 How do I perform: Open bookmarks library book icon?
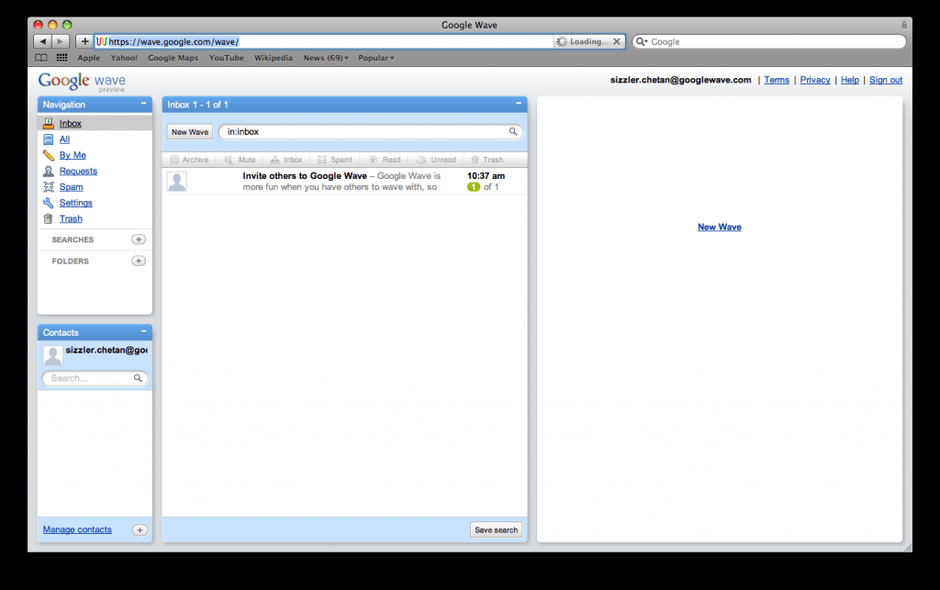(40, 58)
